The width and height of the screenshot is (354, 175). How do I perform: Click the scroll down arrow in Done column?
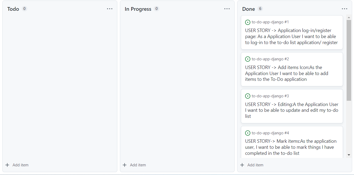click(349, 155)
